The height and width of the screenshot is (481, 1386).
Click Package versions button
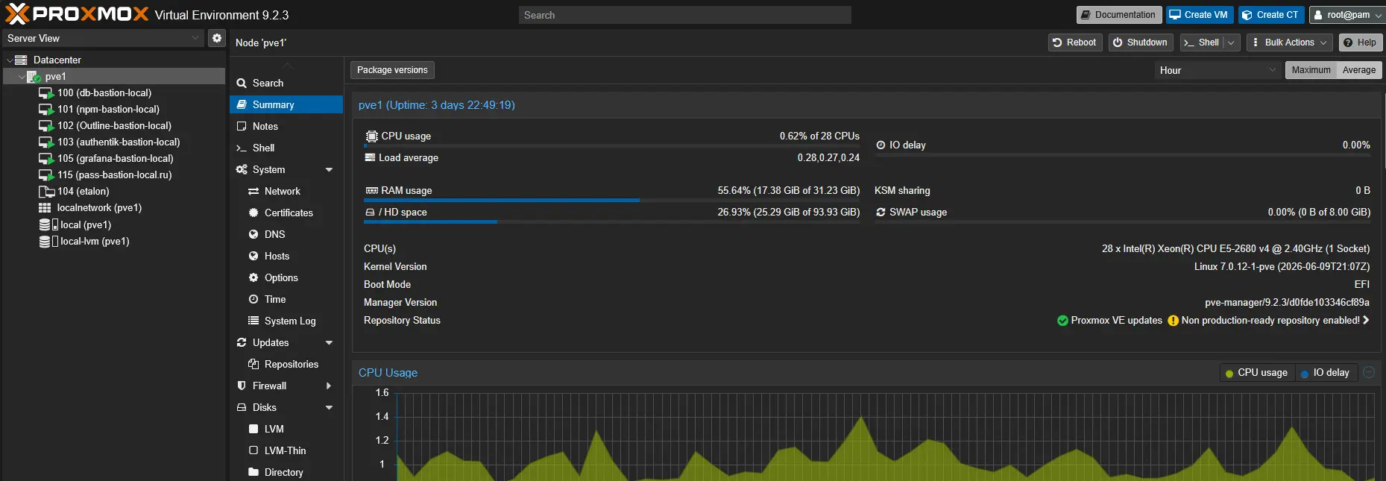392,70
